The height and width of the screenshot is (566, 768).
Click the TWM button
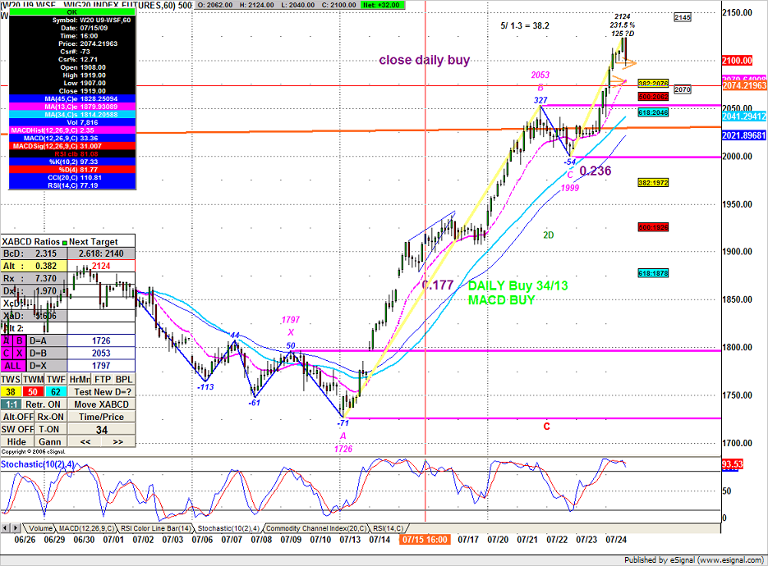click(34, 379)
